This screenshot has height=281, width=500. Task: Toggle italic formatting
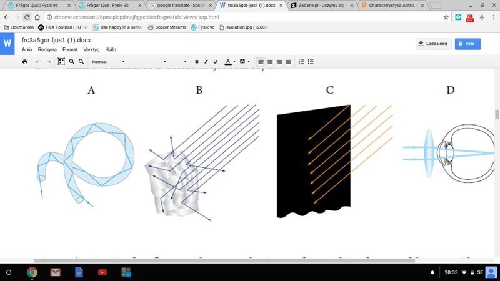pyautogui.click(x=206, y=62)
